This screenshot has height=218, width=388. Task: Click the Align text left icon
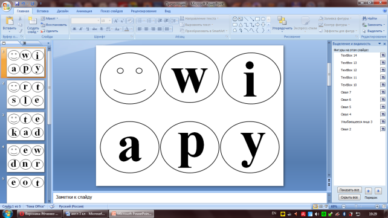point(140,29)
